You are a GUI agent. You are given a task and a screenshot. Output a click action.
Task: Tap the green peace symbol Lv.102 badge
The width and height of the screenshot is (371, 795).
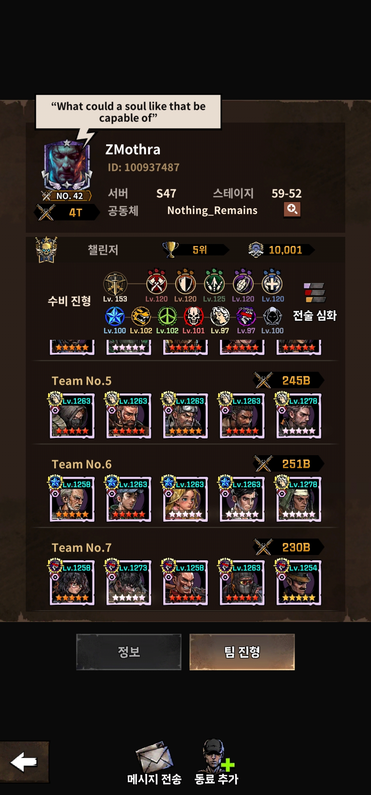coord(167,316)
